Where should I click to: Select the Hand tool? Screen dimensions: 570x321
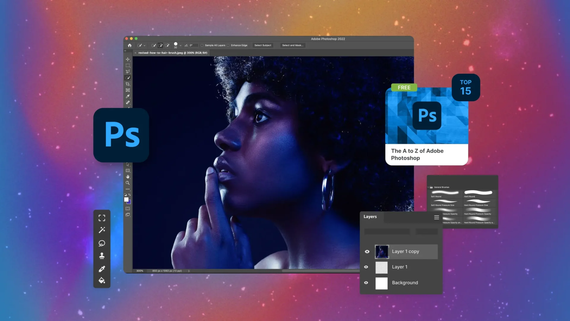[x=128, y=177]
